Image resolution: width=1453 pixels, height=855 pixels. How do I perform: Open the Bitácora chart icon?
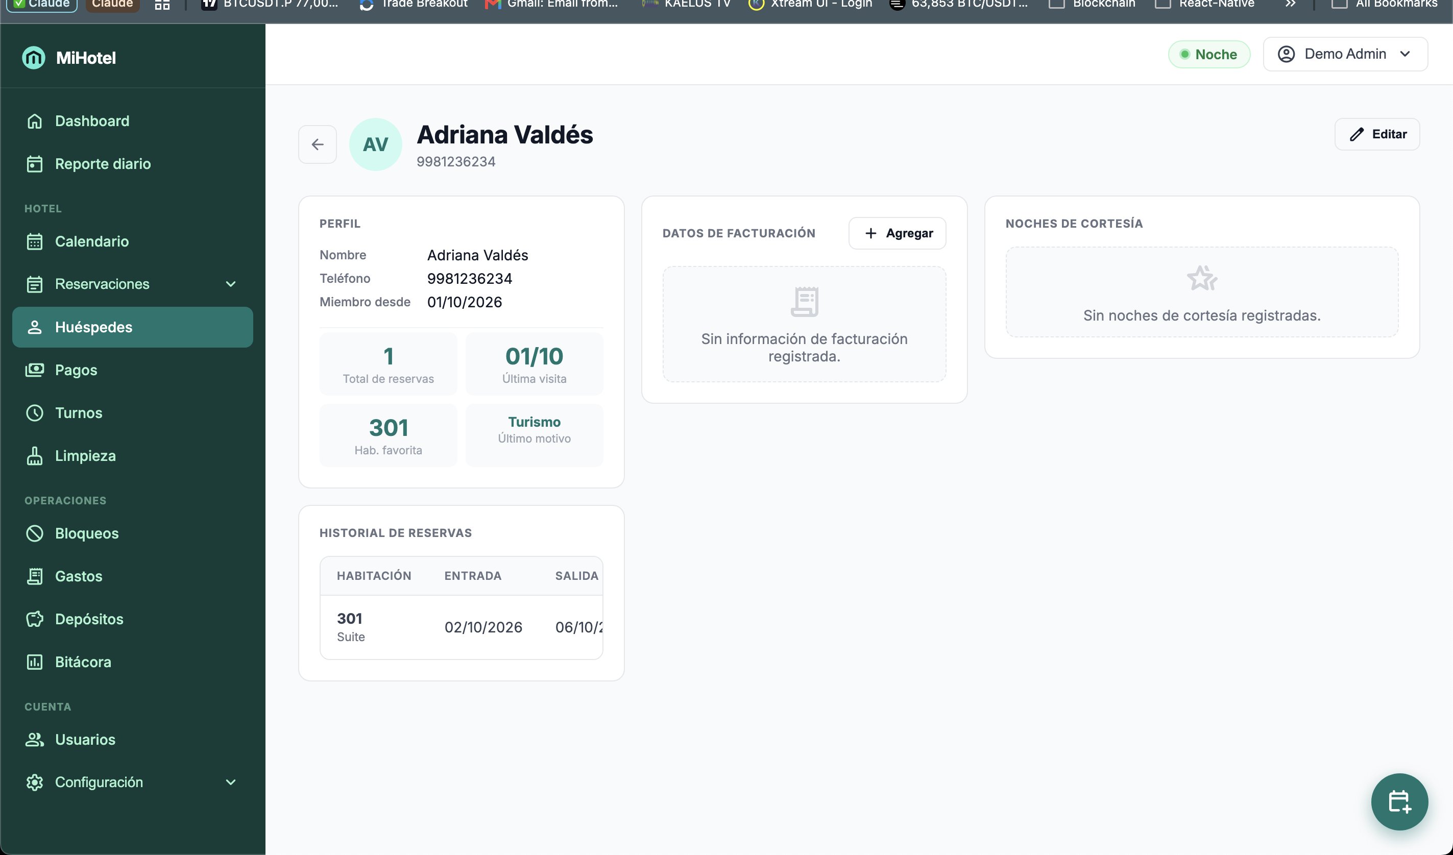click(35, 662)
